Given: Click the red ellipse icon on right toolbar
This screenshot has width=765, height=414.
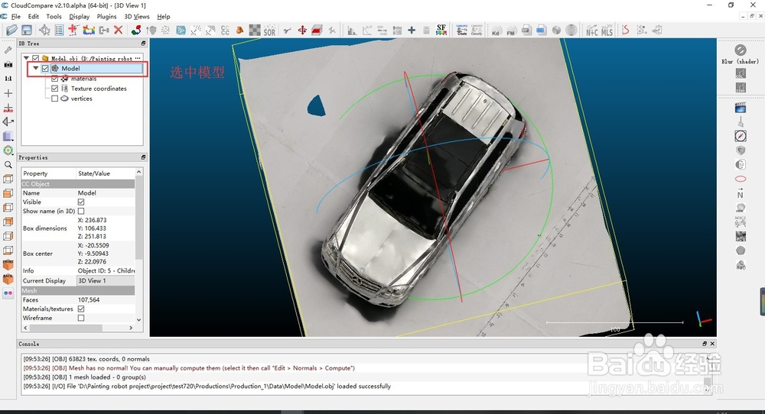Looking at the screenshot, I should point(740,179).
